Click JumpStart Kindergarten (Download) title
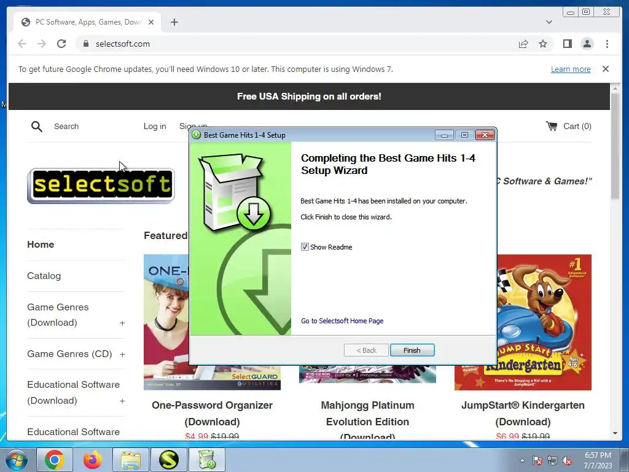This screenshot has height=472, width=629. pos(523,414)
